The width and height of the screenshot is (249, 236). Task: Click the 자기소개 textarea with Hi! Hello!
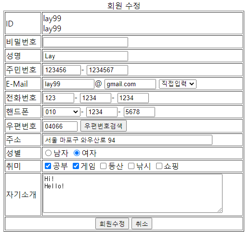tap(132, 194)
